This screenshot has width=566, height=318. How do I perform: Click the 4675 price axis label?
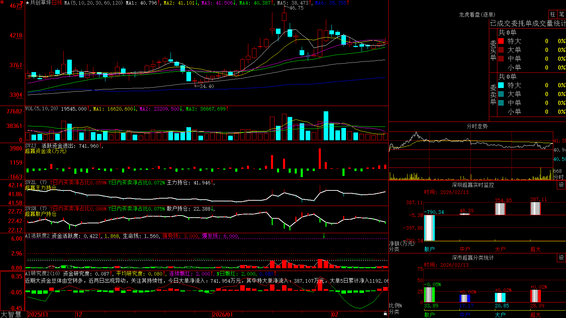(16, 6)
